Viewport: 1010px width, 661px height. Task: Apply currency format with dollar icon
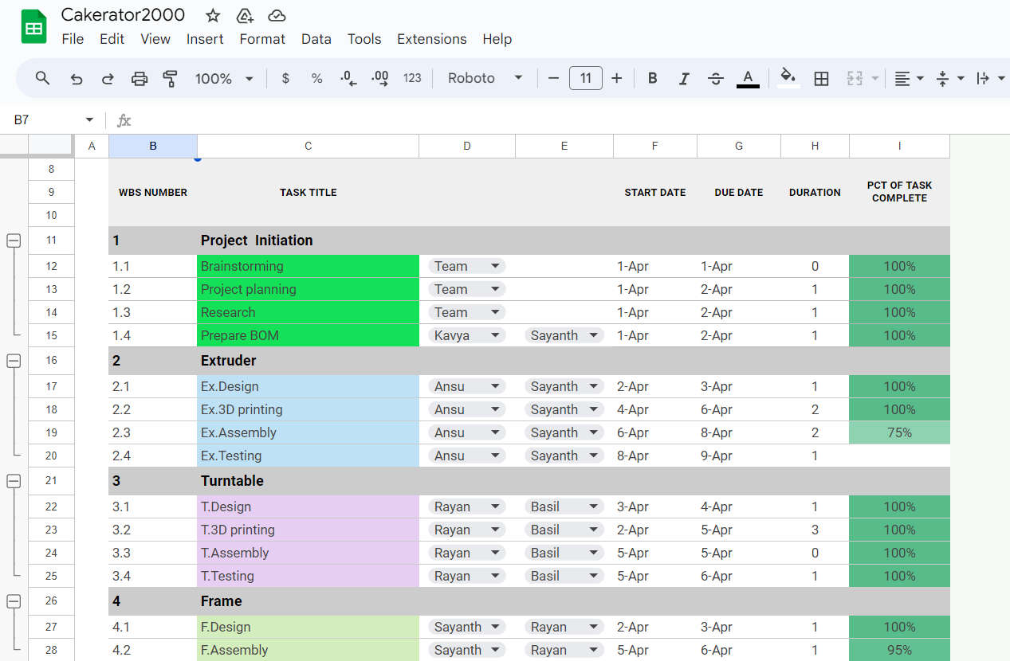click(285, 78)
